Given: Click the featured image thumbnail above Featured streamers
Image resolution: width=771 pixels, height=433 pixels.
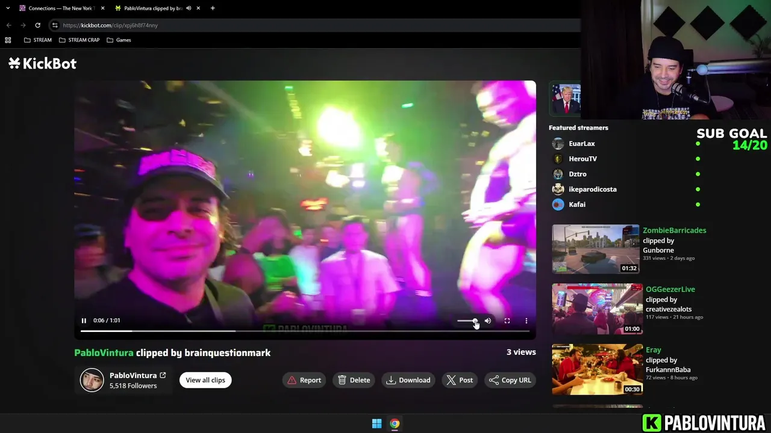Looking at the screenshot, I should (x=566, y=99).
